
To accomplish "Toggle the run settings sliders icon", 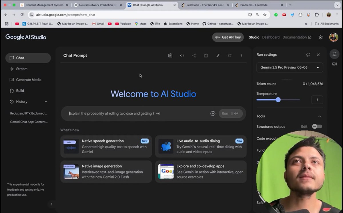I will (334, 54).
